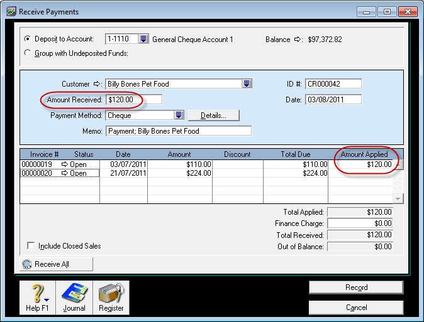Open the Journal icon
This screenshot has height=322, width=424.
point(74,296)
